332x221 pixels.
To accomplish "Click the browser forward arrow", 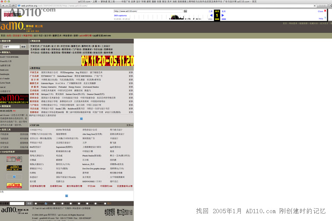I will [7, 6].
